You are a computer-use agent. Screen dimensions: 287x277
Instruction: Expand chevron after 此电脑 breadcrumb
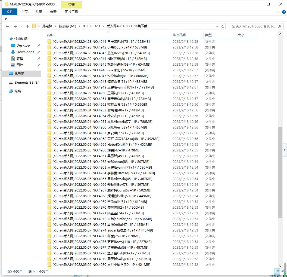(55, 26)
